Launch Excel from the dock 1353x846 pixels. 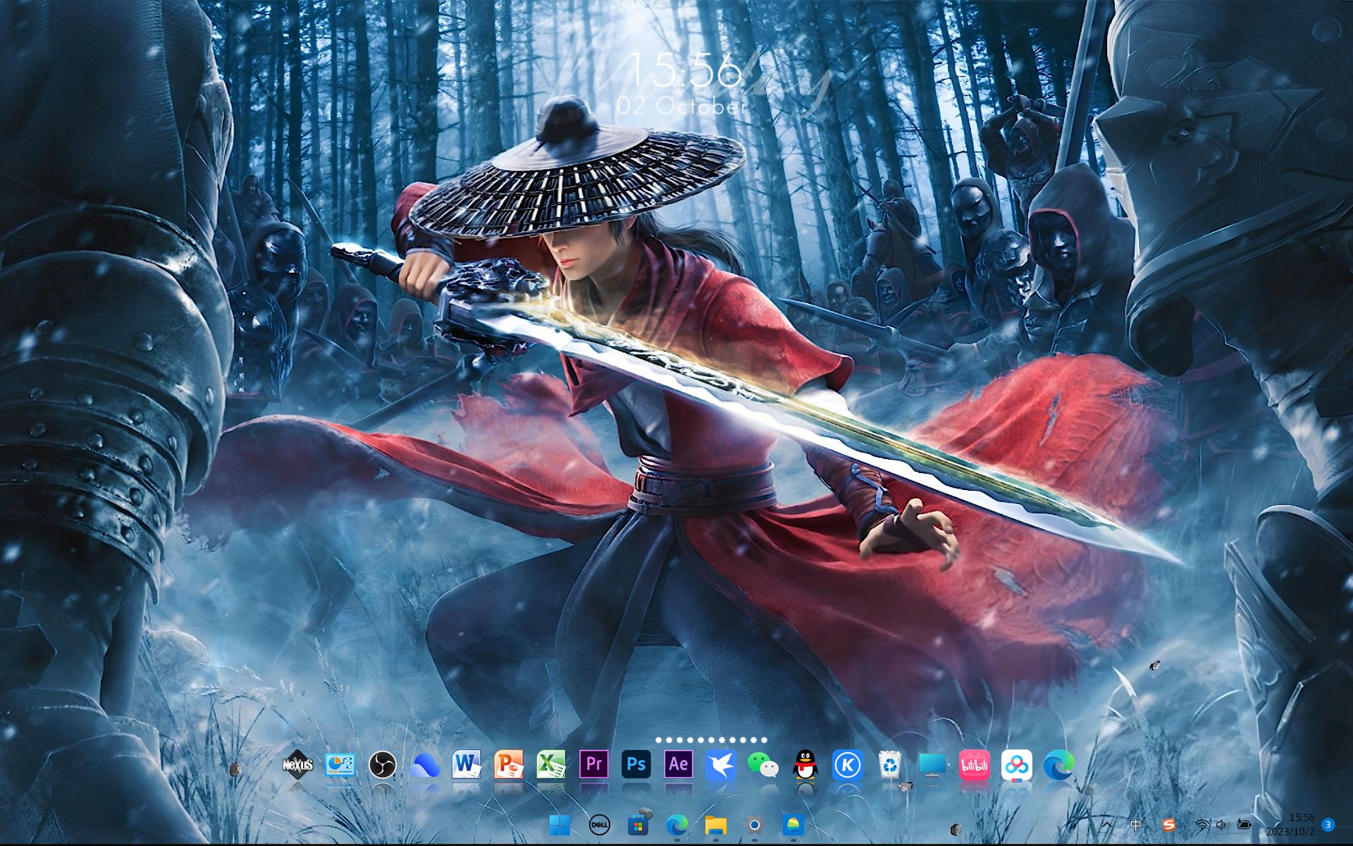[x=551, y=764]
